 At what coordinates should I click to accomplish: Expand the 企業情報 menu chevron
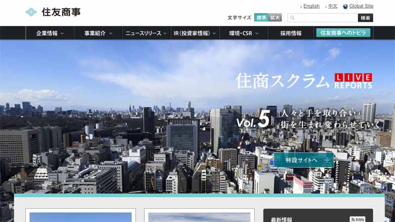(62, 34)
